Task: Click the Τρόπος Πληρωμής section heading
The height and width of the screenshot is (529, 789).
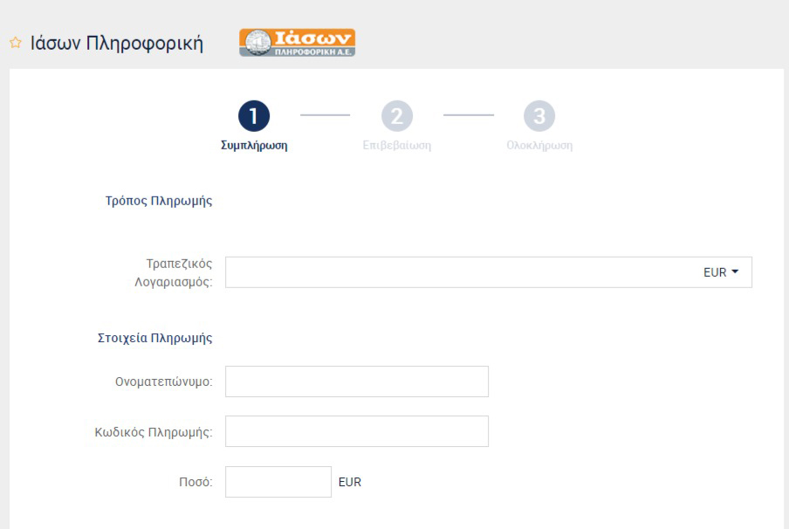Action: (159, 201)
